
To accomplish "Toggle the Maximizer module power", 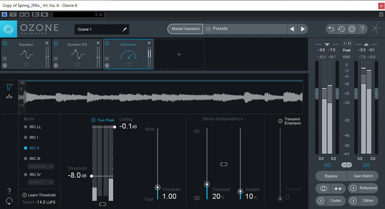I will pyautogui.click(x=107, y=43).
